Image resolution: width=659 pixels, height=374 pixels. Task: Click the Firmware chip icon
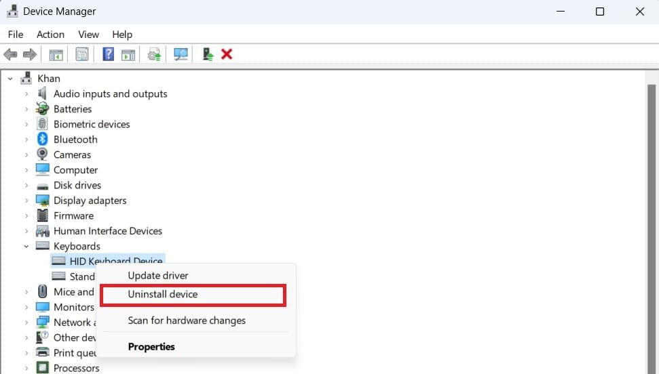43,215
